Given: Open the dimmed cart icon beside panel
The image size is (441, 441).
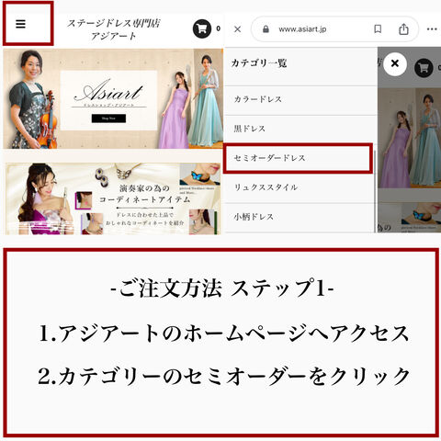Looking at the screenshot, I should [x=424, y=68].
